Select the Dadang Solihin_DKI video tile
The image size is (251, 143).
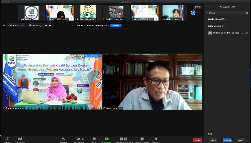pyautogui.click(x=152, y=82)
